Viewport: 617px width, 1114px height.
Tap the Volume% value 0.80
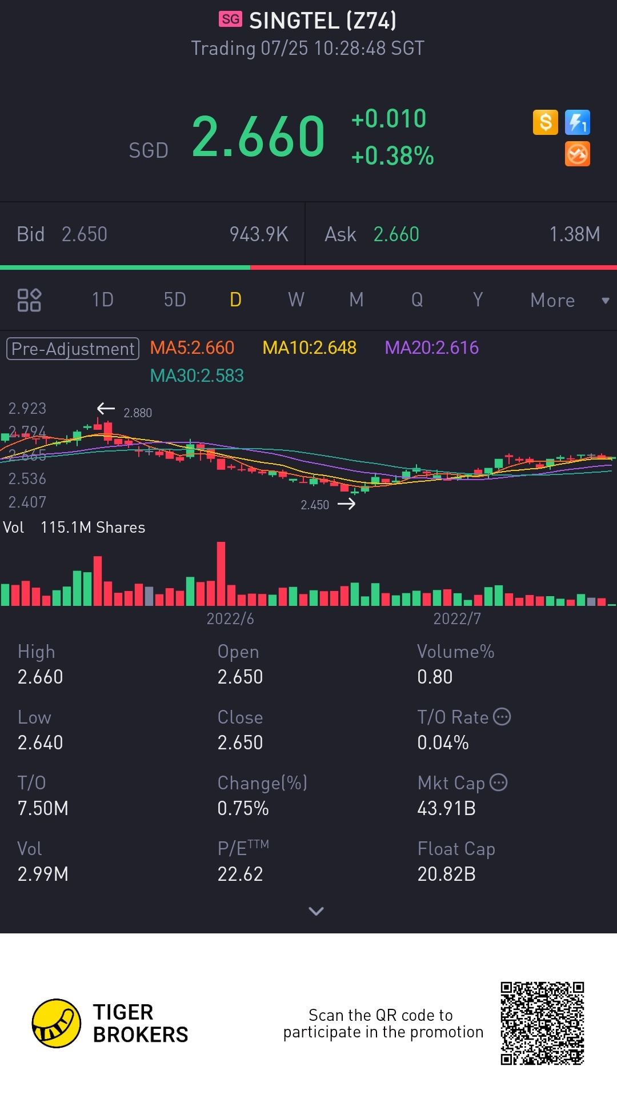point(435,677)
